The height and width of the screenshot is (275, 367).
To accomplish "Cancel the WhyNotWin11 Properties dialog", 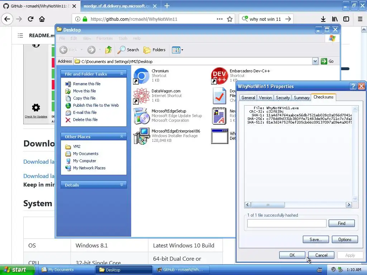I will pos(321,255).
